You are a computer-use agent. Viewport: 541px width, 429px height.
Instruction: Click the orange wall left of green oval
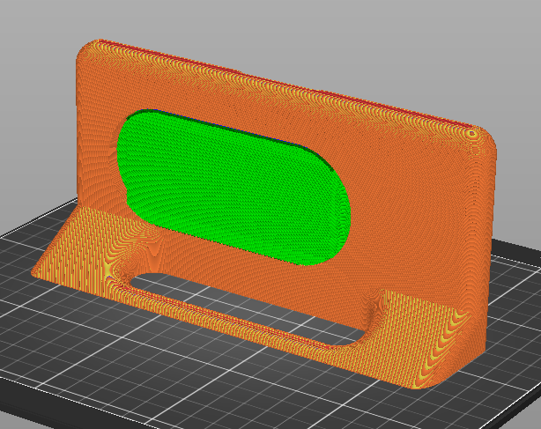point(97,138)
